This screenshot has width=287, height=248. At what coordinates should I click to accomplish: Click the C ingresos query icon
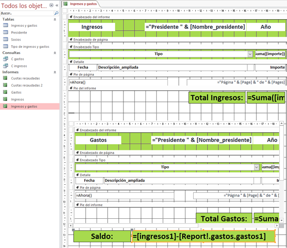click(x=6, y=66)
